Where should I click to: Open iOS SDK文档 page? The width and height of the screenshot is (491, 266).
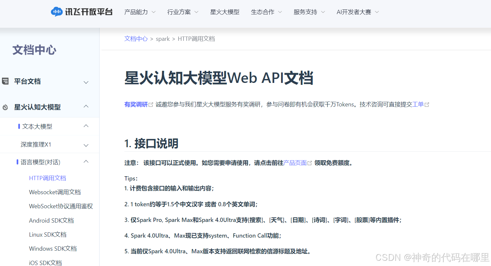tap(45, 262)
